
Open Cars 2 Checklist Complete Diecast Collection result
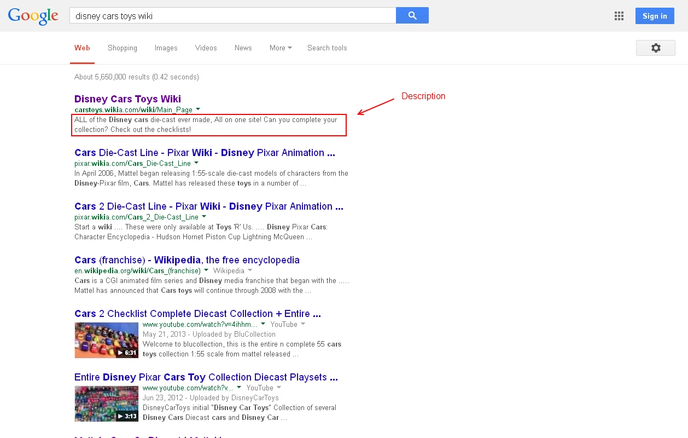point(197,314)
